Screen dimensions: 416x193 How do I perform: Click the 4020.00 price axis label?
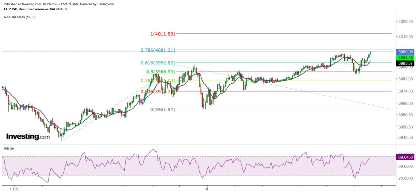pyautogui.click(x=405, y=22)
